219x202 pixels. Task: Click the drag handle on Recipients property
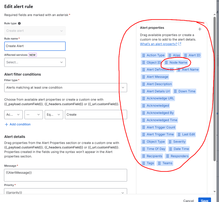pos(144,156)
